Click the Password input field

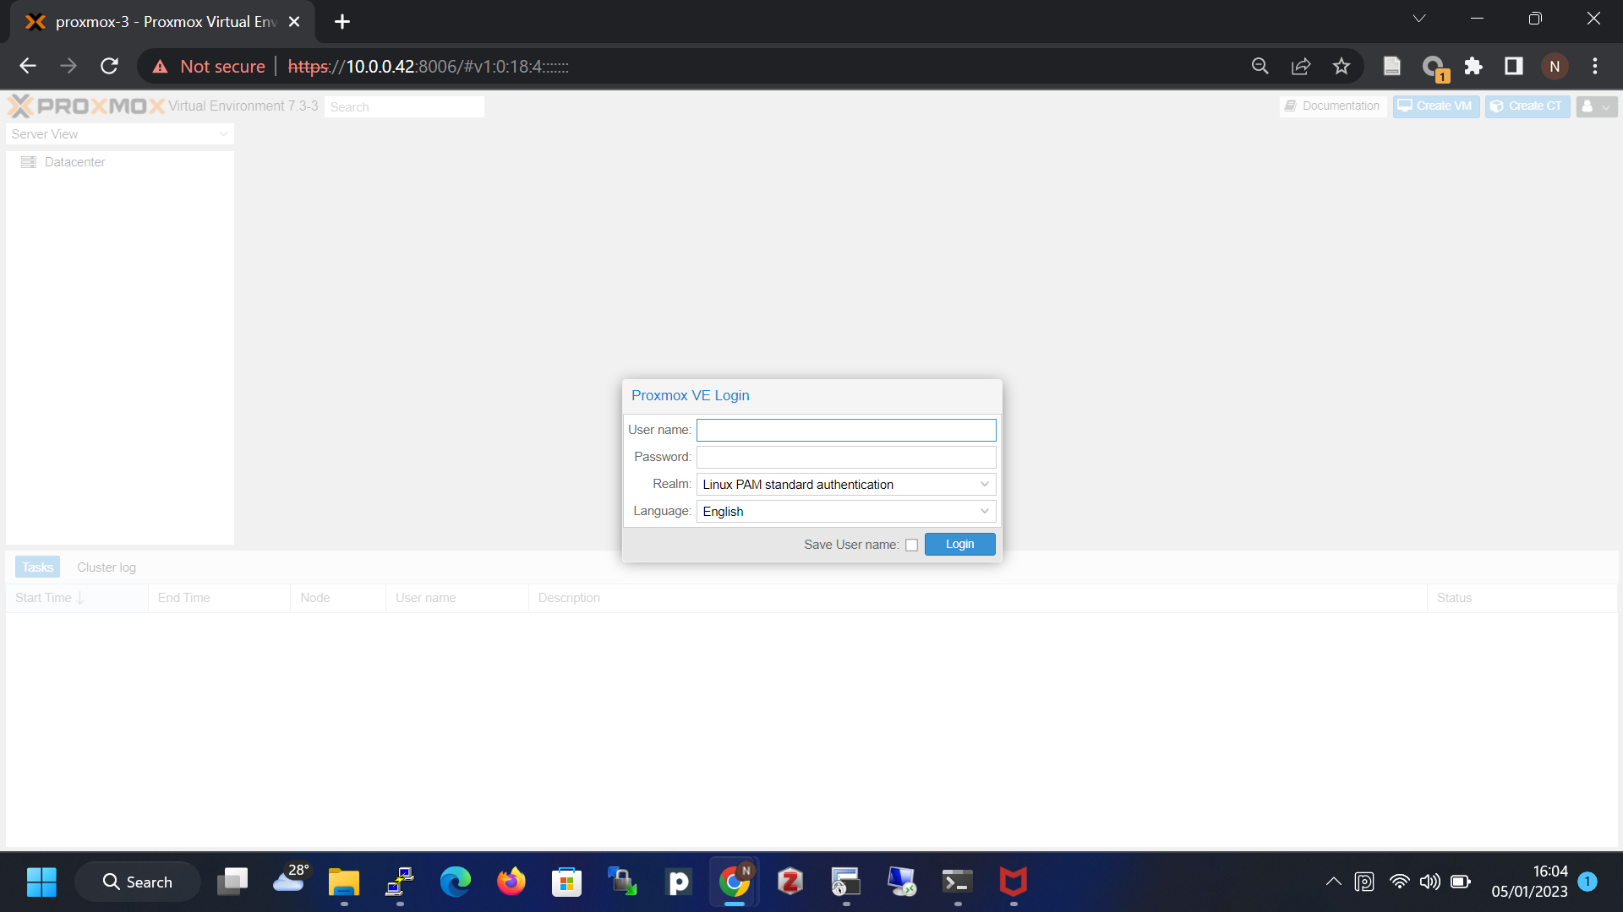tap(845, 458)
